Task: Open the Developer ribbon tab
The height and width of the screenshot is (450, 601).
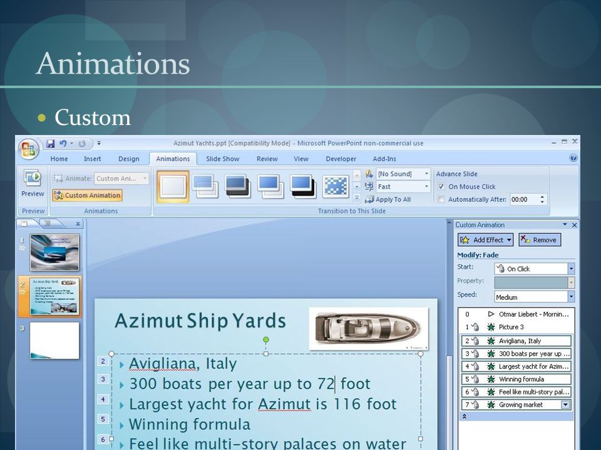Action: 341,159
